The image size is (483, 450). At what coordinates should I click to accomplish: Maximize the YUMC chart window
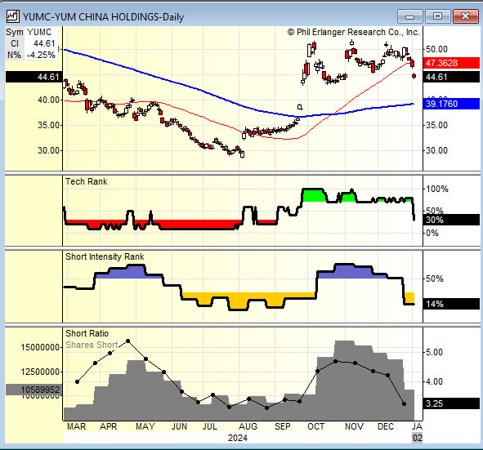coord(437,16)
